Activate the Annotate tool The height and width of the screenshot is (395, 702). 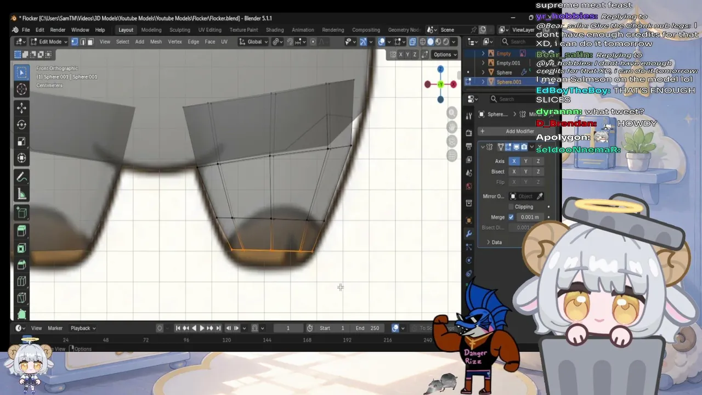click(21, 177)
